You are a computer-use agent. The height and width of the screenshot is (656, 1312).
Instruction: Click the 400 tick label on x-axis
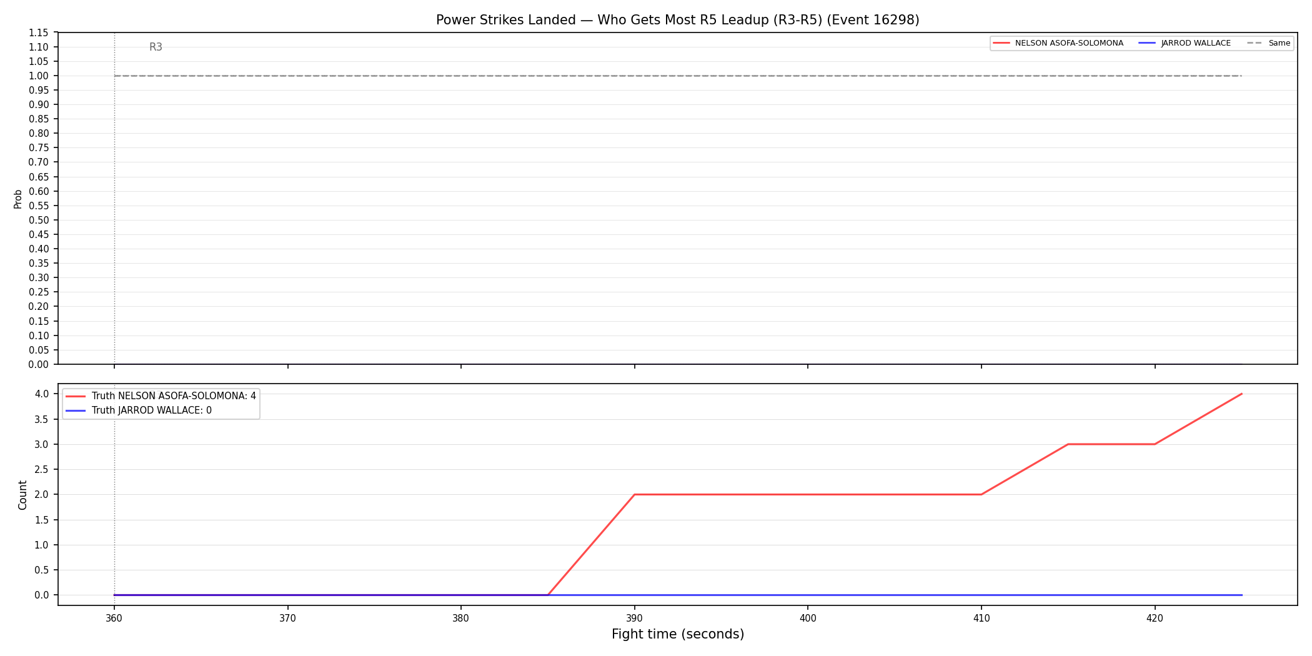pyautogui.click(x=808, y=619)
